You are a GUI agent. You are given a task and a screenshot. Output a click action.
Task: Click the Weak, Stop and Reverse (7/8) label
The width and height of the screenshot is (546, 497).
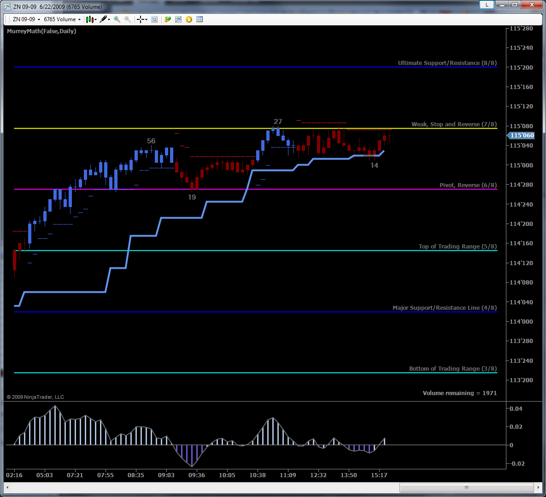pyautogui.click(x=454, y=124)
